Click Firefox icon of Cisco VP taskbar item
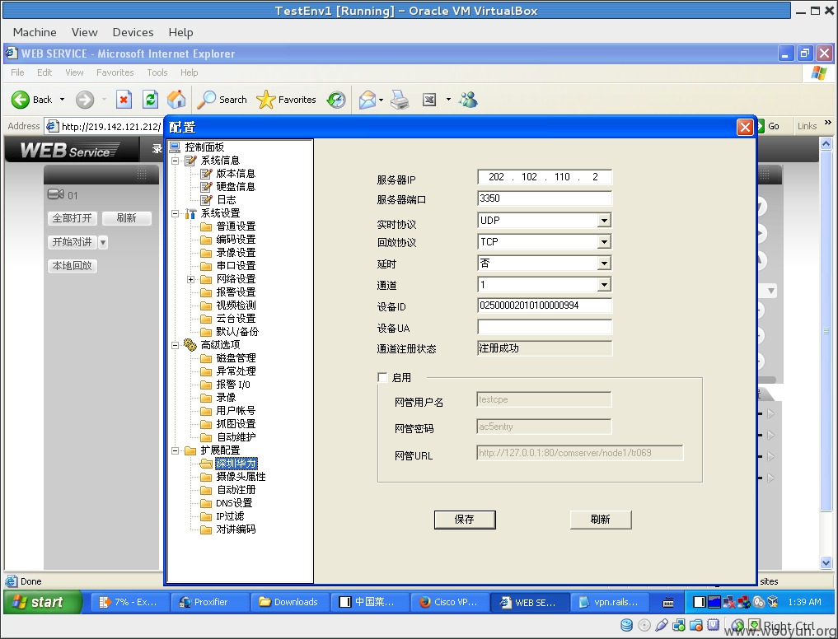838x639 pixels. coord(425,602)
